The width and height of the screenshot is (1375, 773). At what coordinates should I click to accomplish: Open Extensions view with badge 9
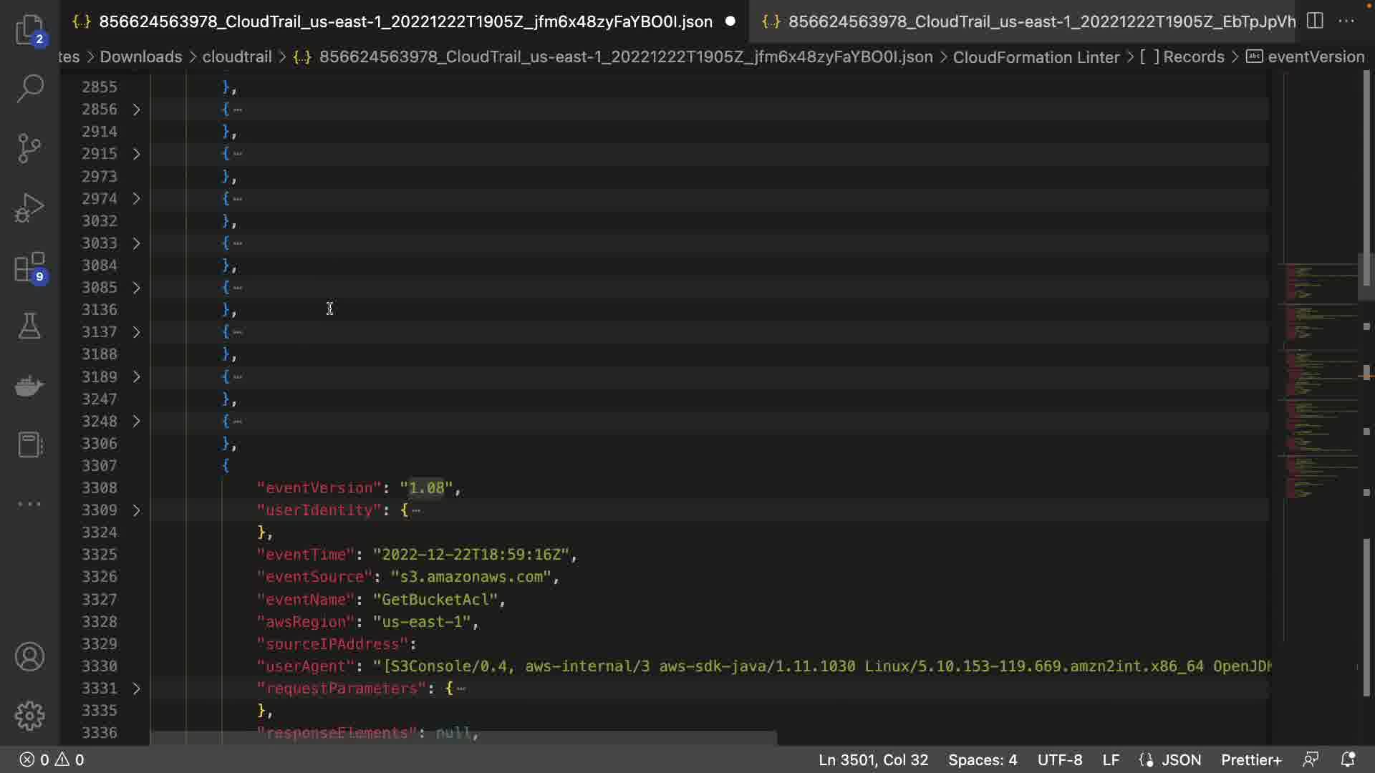coord(29,268)
